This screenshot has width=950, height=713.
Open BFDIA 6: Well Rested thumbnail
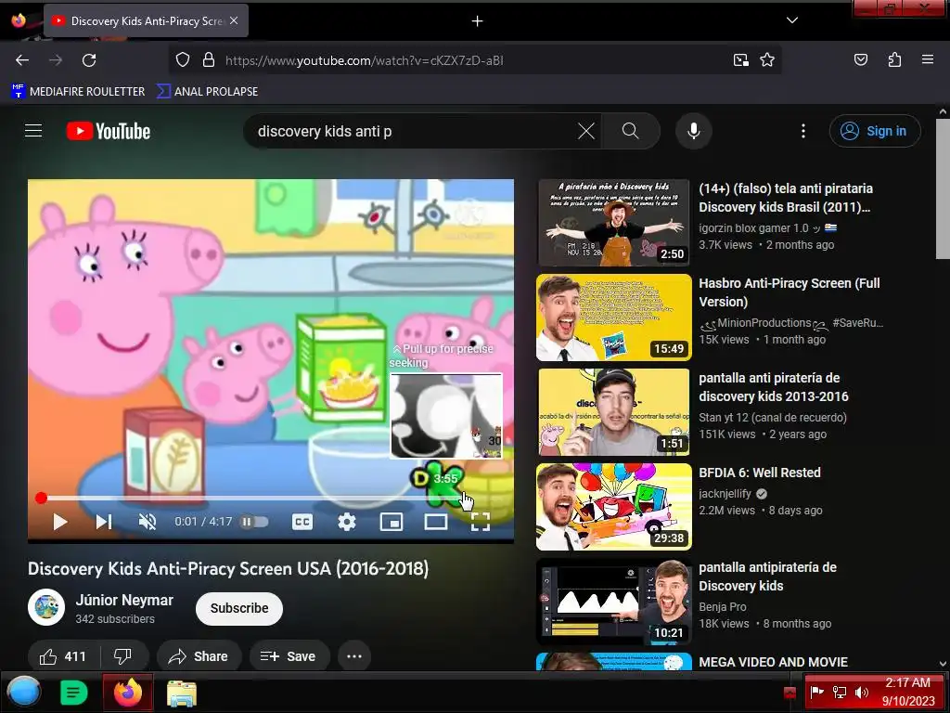coord(614,506)
